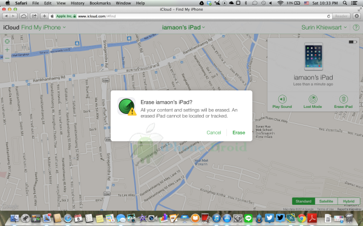Viewport: 363px width, 226px height.
Task: Activate the Lost Mode radar icon
Action: tap(313, 99)
